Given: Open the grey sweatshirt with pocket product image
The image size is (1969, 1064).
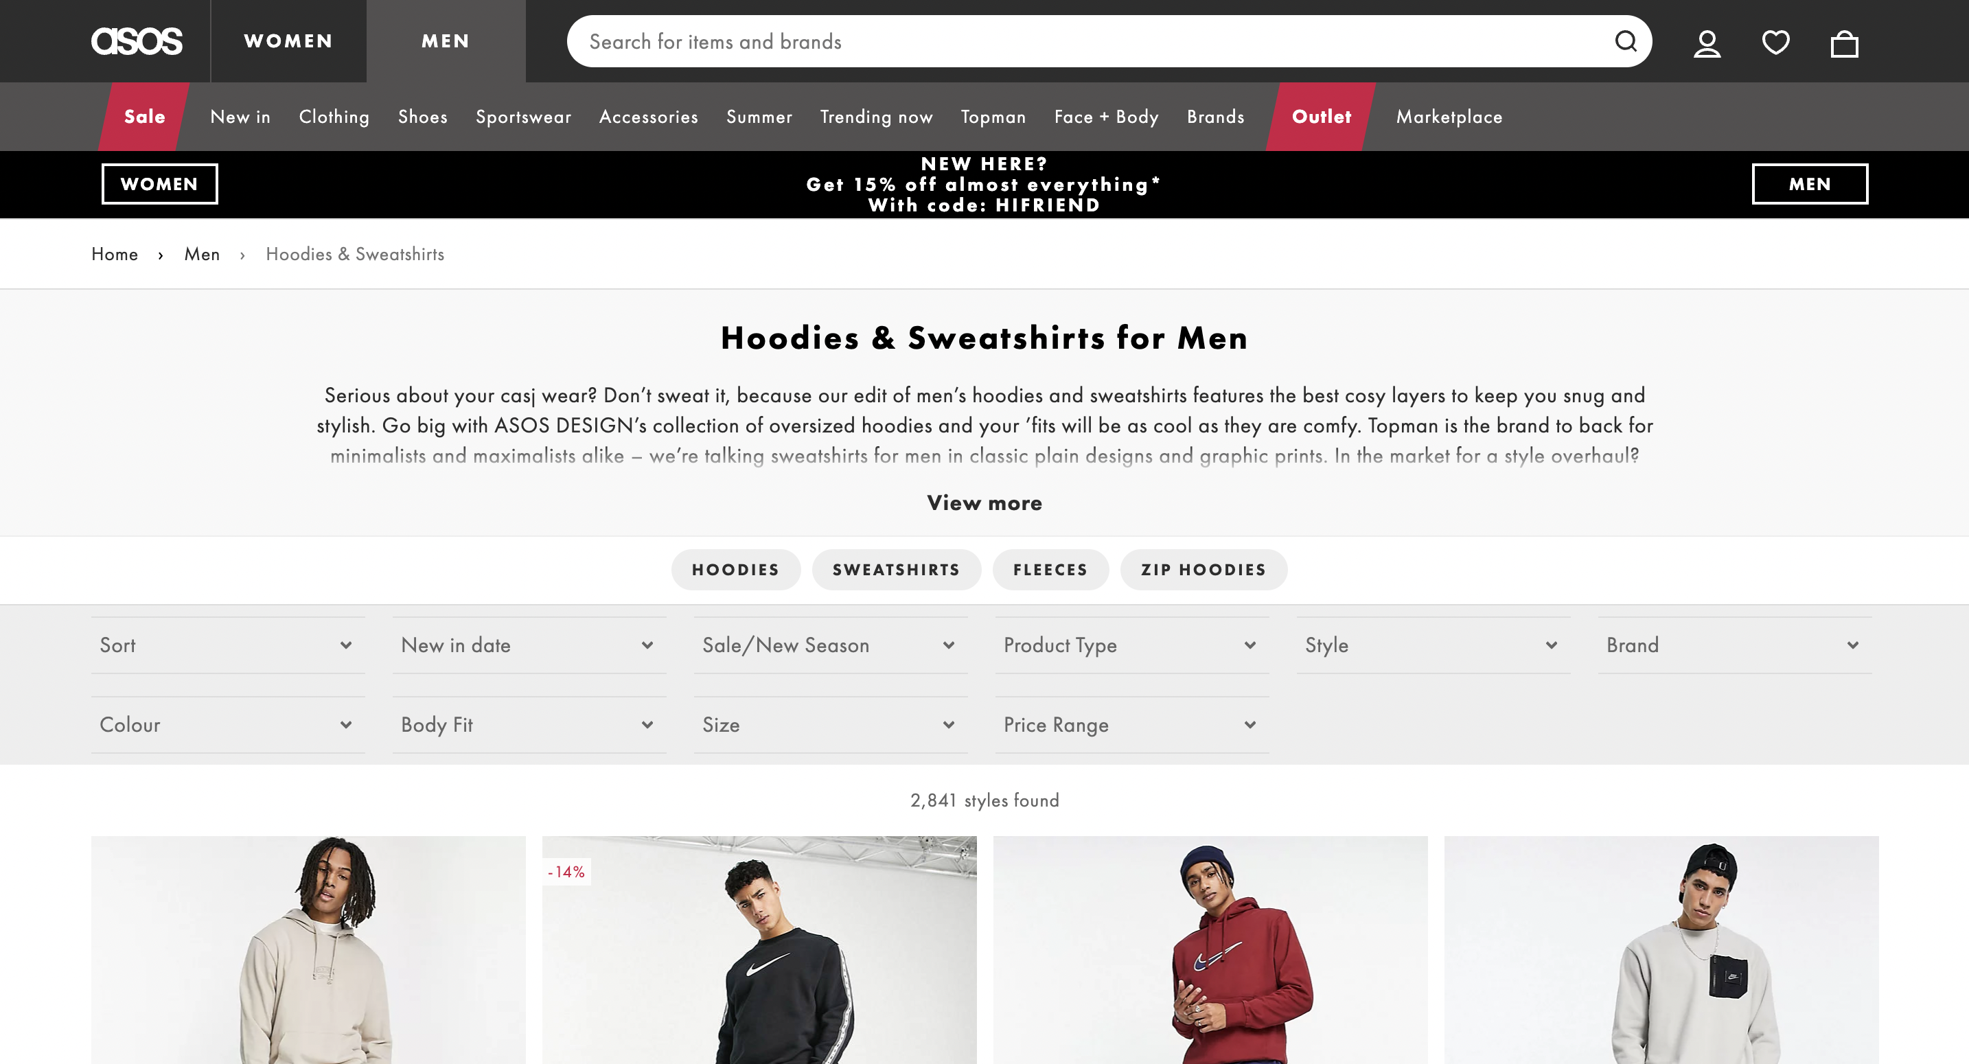Looking at the screenshot, I should tap(1661, 950).
